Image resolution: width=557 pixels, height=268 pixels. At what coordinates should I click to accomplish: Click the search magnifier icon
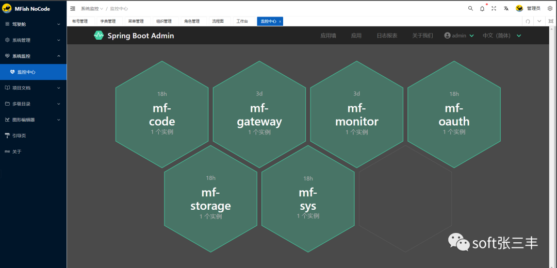click(470, 8)
